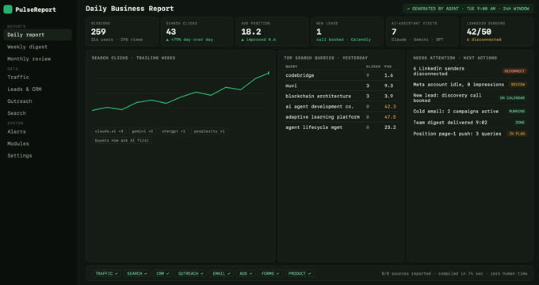Open the AI-Assistant Visits card

point(422,32)
